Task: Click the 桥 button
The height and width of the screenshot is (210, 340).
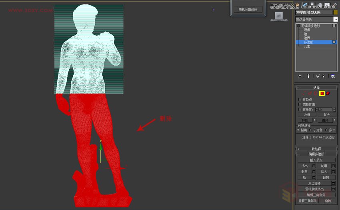Action: 304,178
